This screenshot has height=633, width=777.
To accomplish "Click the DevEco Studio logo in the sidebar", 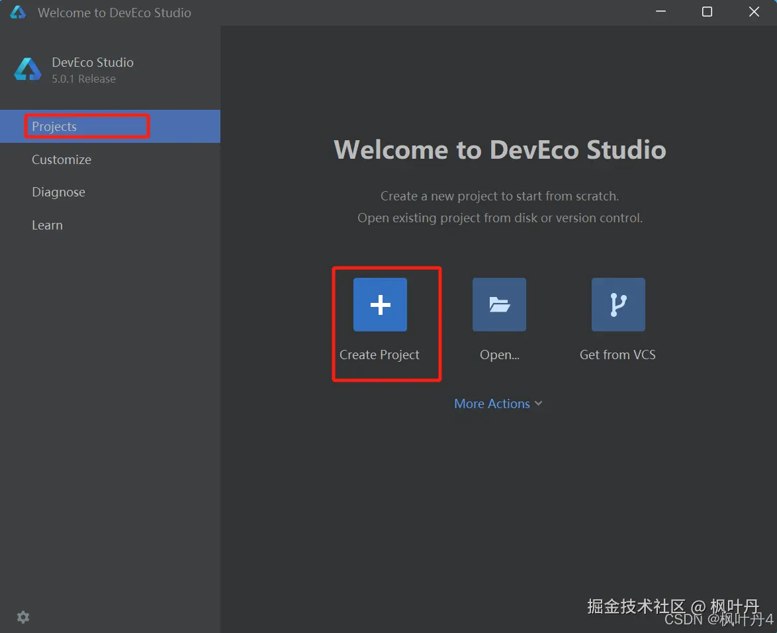I will (28, 69).
